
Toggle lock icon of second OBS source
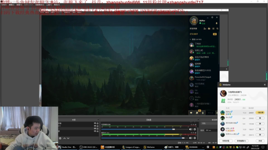pos(98,126)
